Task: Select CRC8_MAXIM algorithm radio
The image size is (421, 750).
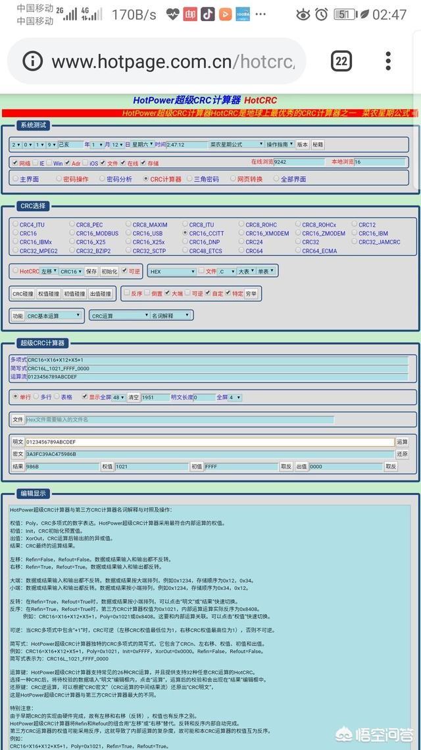Action: pos(128,224)
